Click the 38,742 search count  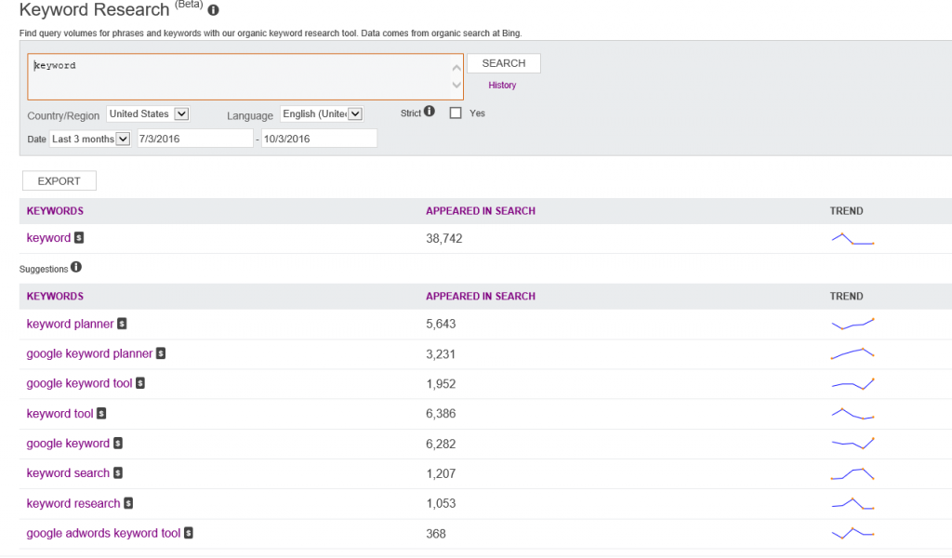point(443,239)
